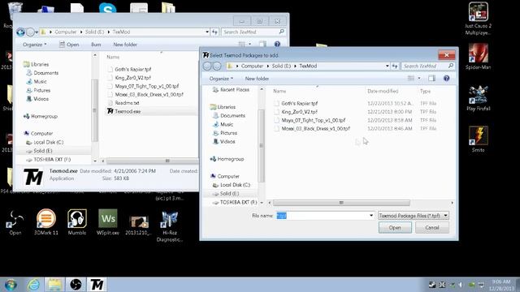This screenshot has width=520, height=292.
Task: Open Just Cause 2 Multiplayer desktop icon
Action: click(478, 19)
